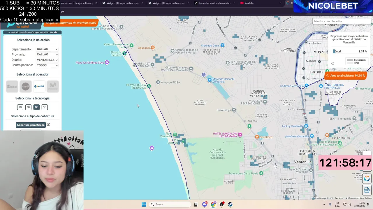Click the Playa los Delfines Cove marker
Viewport: 373px width, 210px height.
(107, 62)
